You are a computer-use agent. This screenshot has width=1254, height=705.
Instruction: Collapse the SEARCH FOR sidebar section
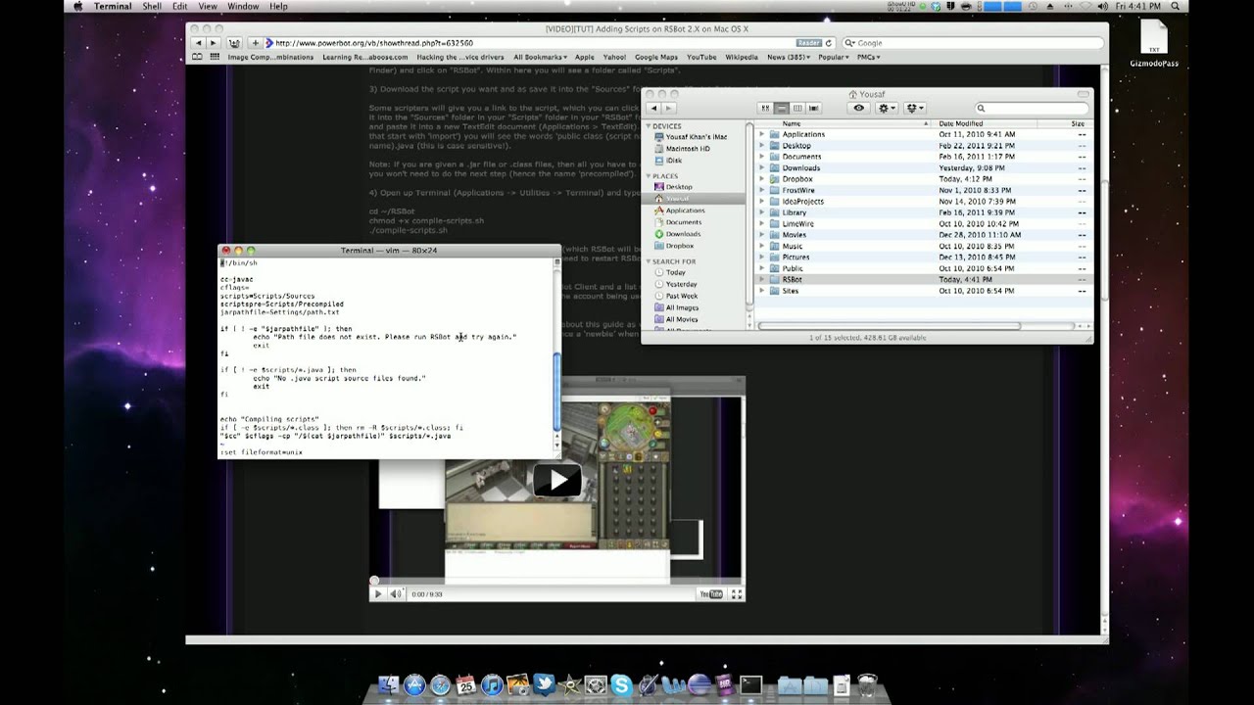click(x=648, y=261)
